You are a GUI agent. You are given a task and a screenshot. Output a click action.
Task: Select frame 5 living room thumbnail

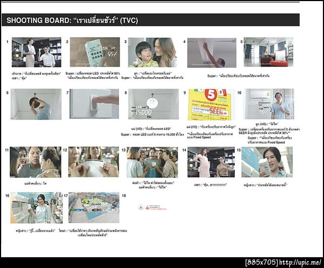coord(268,52)
